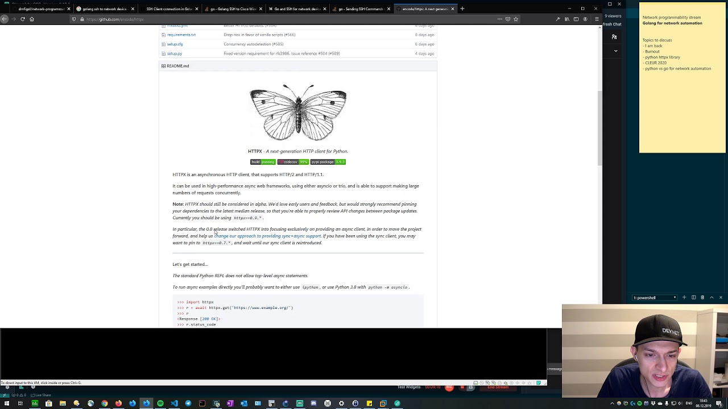Open 'Concurrency autodetection (#585)' commit message
728x409 pixels.
[x=253, y=44]
